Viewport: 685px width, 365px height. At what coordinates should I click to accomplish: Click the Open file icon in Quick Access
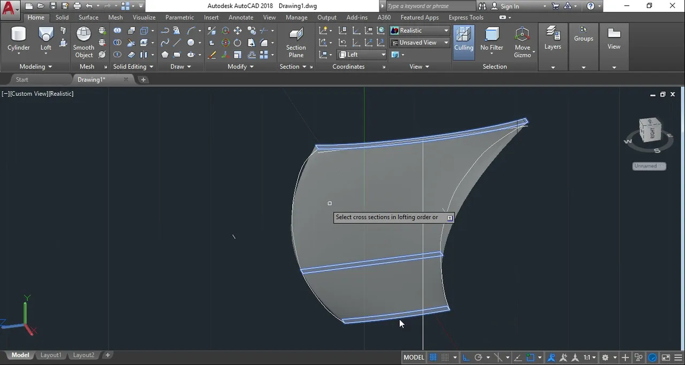pyautogui.click(x=41, y=6)
